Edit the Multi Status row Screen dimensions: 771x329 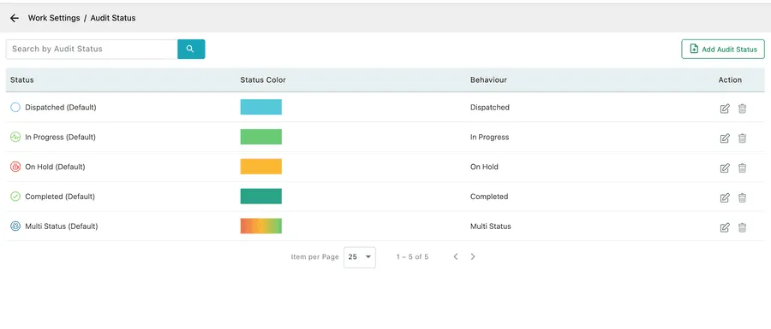tap(724, 227)
